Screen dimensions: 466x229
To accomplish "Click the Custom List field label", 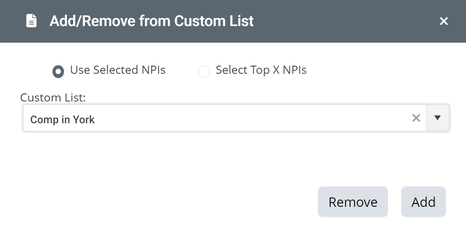I will 53,97.
